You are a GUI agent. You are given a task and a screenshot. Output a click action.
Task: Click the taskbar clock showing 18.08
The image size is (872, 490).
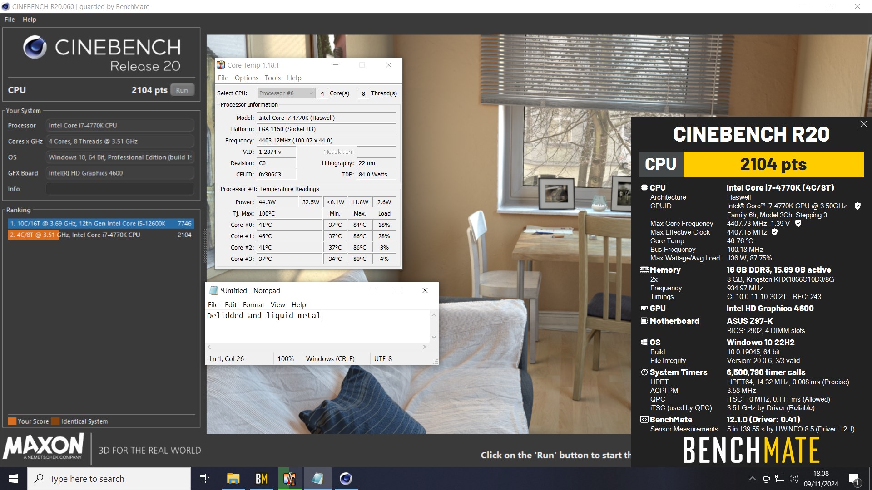(x=821, y=479)
